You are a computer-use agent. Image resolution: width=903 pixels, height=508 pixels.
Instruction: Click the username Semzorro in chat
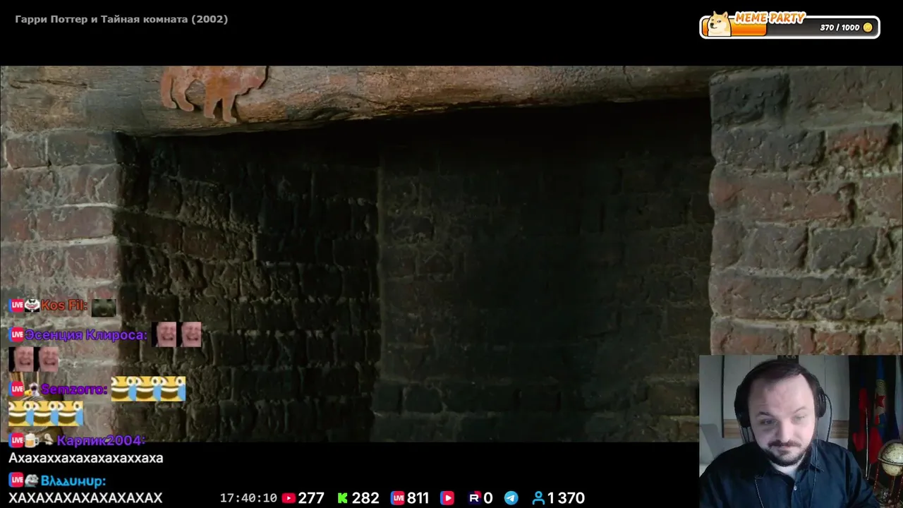point(74,389)
